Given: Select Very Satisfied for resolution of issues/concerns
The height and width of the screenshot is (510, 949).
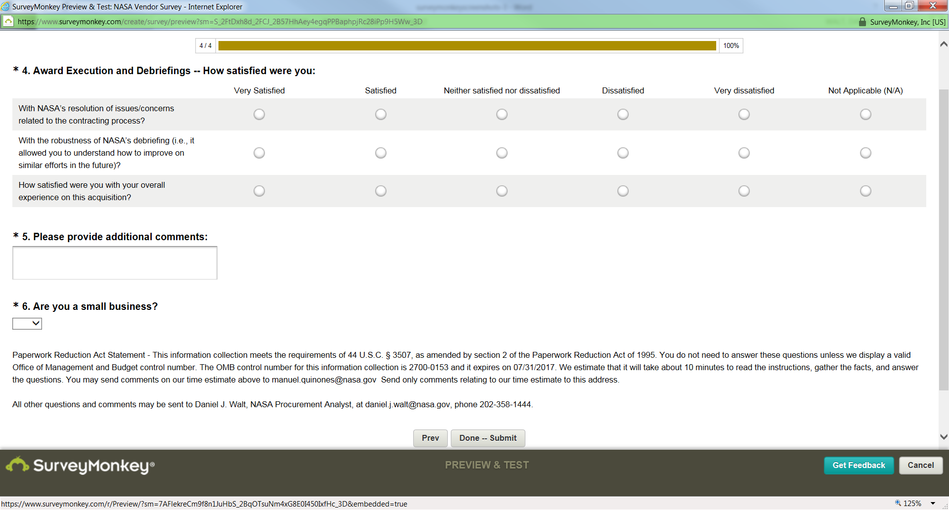Looking at the screenshot, I should (x=259, y=114).
